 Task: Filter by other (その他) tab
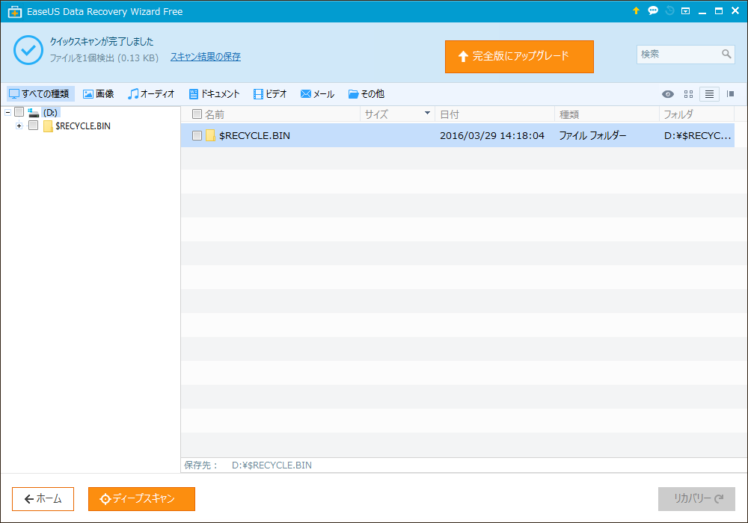tap(366, 94)
